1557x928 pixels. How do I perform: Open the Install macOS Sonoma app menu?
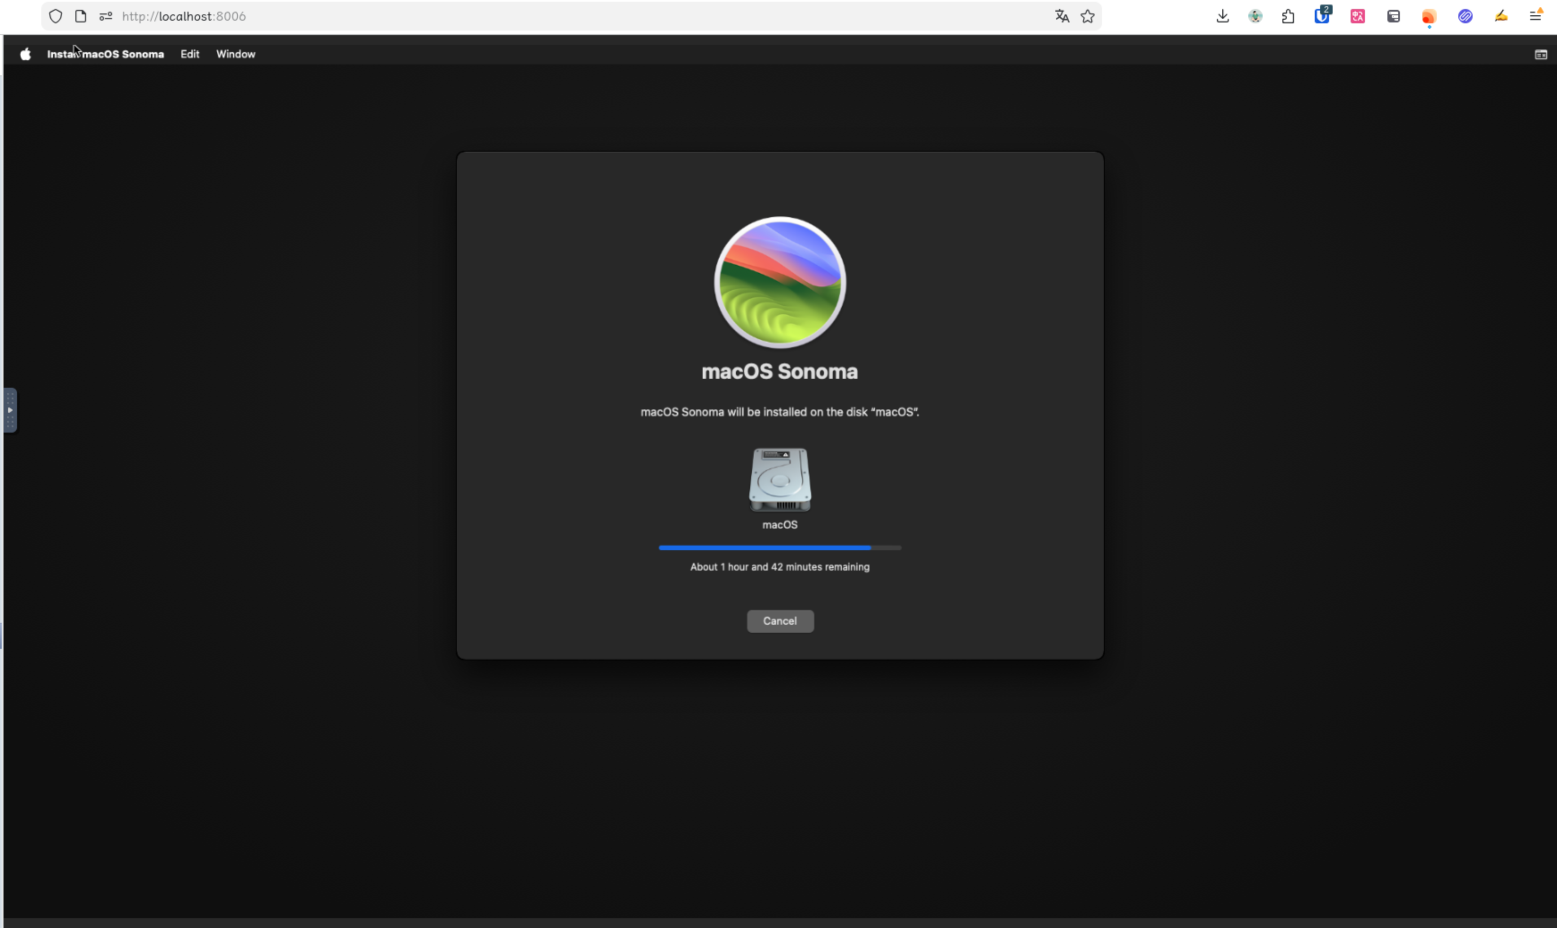click(x=105, y=54)
